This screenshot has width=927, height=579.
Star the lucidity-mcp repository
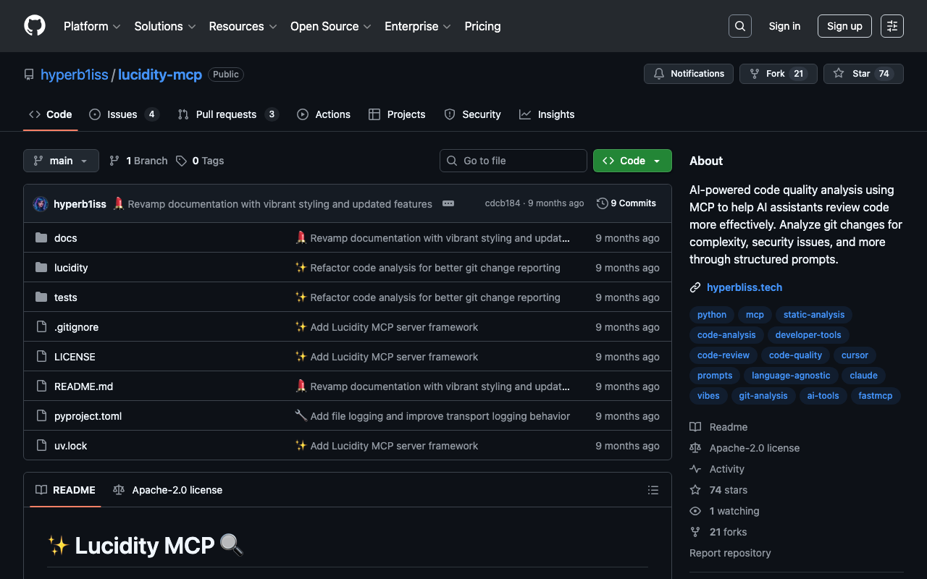click(863, 74)
